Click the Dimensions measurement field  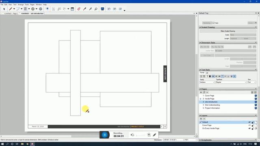pos(173,140)
